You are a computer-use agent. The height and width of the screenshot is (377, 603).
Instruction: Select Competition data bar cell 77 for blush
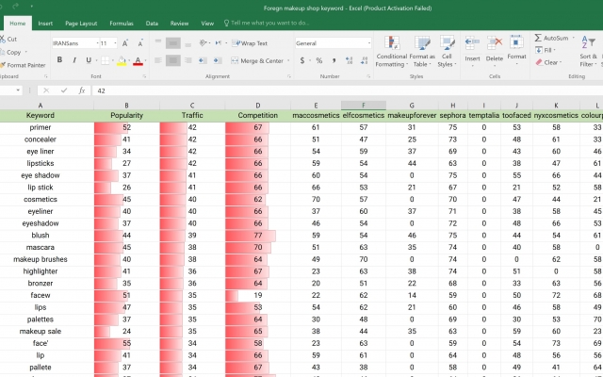click(257, 236)
